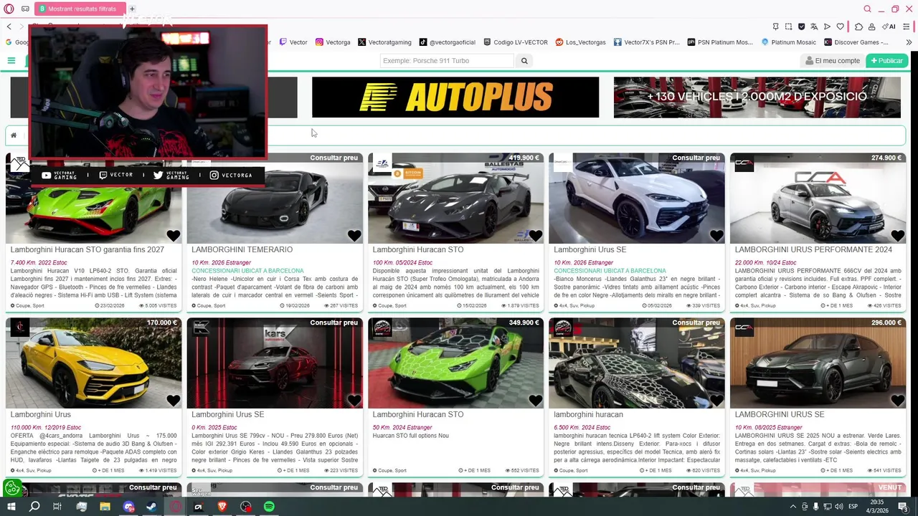Open the white Urus SE photo
This screenshot has width=918, height=516.
coord(637,199)
